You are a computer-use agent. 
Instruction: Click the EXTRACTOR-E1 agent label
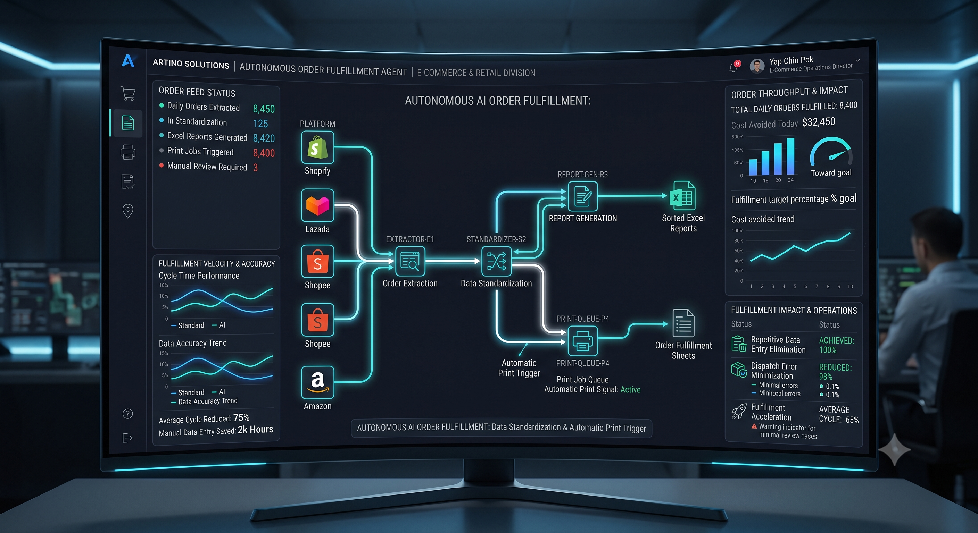pos(410,239)
